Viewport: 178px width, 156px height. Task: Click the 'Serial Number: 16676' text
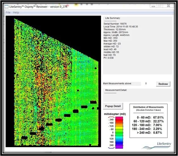[x=115, y=24]
